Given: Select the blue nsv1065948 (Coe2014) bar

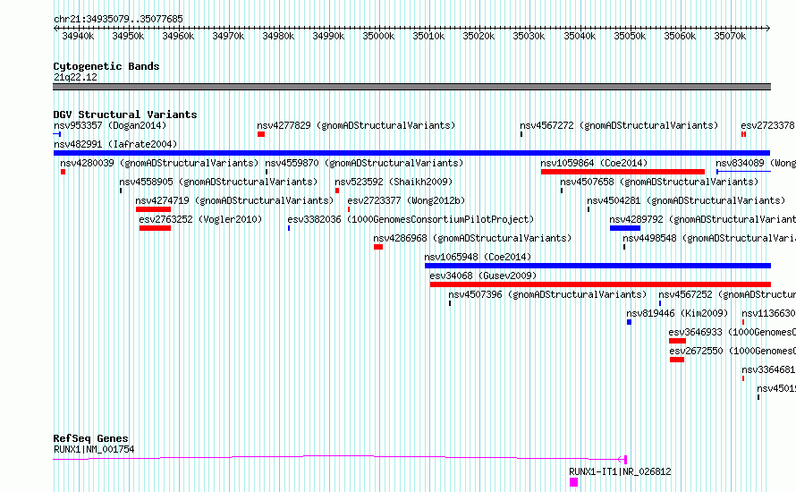Looking at the screenshot, I should coord(598,266).
